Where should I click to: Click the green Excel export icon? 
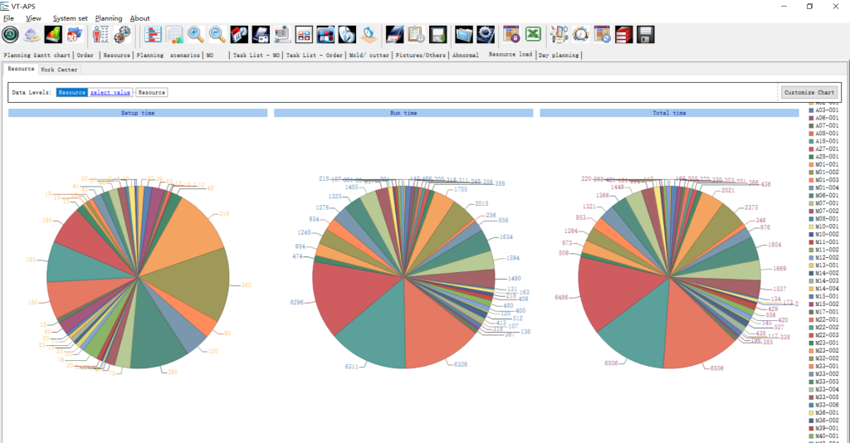click(x=533, y=34)
